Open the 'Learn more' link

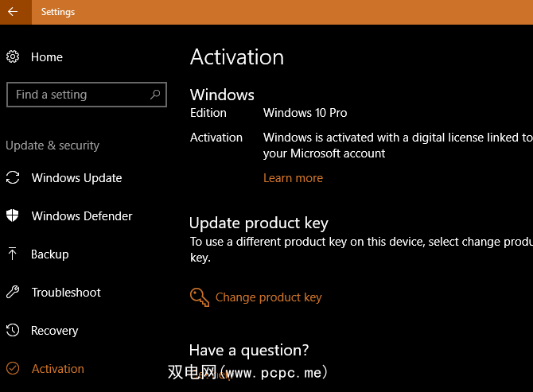click(x=293, y=178)
